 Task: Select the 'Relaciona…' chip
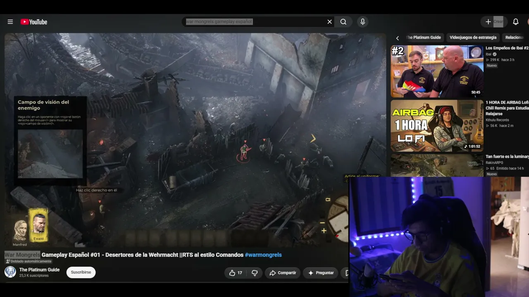click(x=515, y=38)
